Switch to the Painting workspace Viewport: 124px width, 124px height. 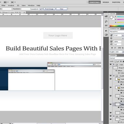coord(116,2)
